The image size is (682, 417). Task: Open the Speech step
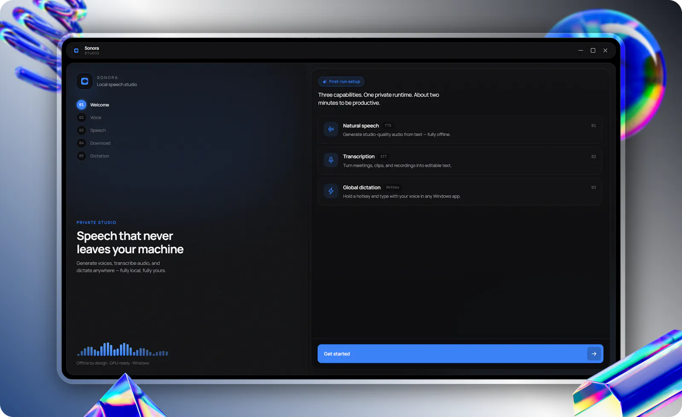[x=92, y=130]
